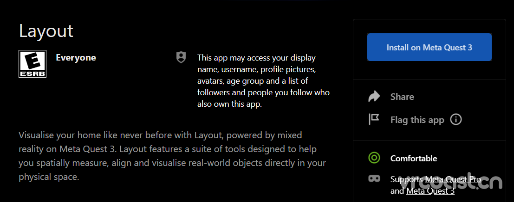
Task: Click the VR headset supported-devices icon
Action: pos(374,178)
